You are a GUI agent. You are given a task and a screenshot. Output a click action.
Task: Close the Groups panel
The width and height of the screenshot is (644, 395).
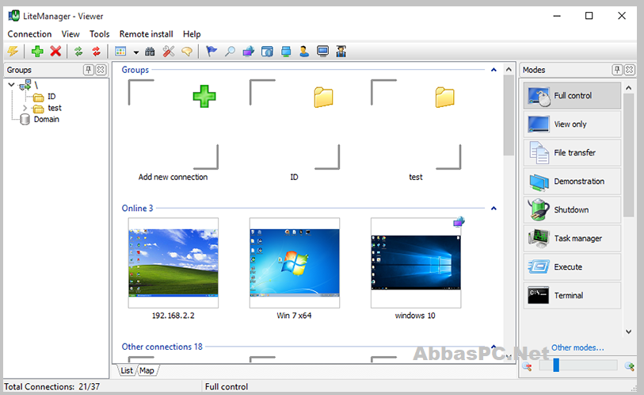[x=101, y=70]
